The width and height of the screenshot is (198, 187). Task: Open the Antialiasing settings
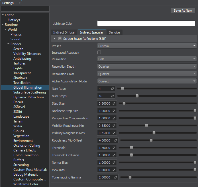pyautogui.click(x=22, y=59)
